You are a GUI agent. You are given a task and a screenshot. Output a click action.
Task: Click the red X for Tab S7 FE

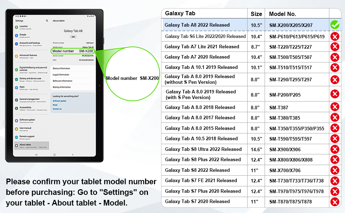(335, 181)
